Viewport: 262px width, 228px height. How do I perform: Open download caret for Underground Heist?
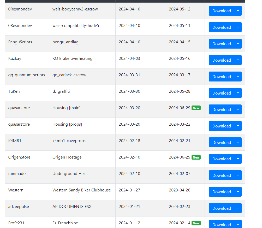pos(238,175)
